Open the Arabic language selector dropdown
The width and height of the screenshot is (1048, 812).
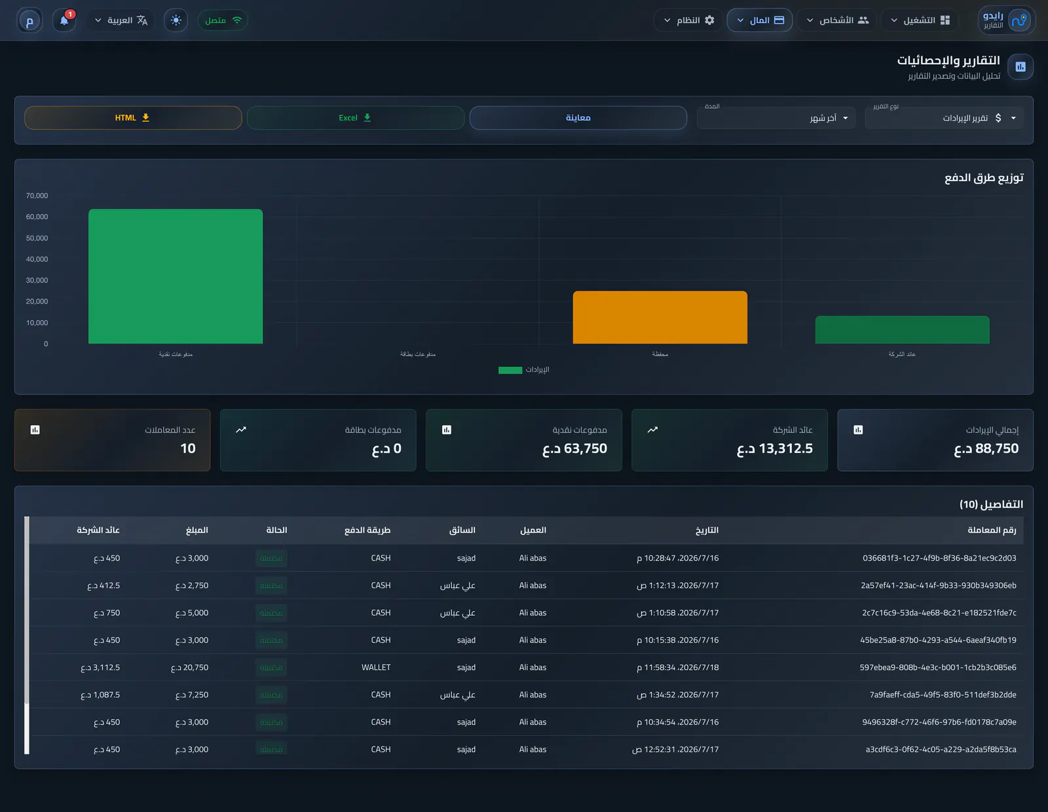tap(121, 20)
